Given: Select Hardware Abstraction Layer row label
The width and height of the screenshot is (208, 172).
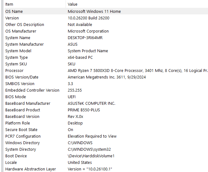Looking at the screenshot, I should tap(31, 169).
